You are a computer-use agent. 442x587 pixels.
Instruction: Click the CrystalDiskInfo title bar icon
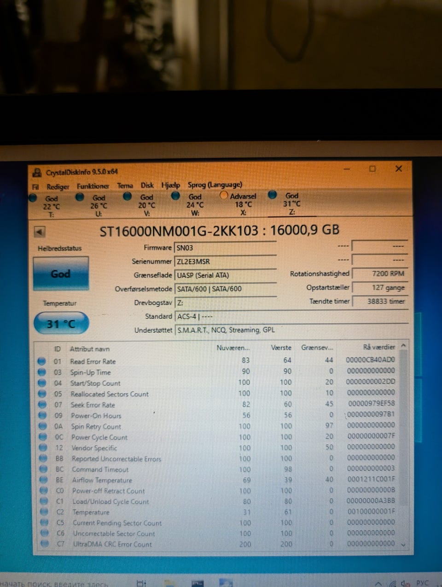[x=37, y=173]
